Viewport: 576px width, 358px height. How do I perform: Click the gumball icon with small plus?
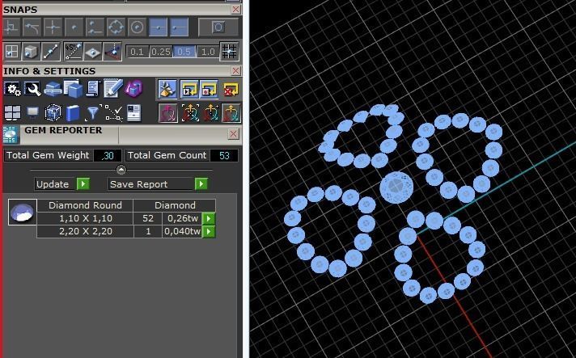(x=211, y=113)
